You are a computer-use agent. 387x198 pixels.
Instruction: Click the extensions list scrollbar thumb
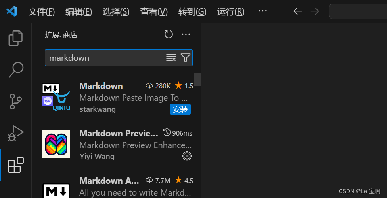(197, 79)
